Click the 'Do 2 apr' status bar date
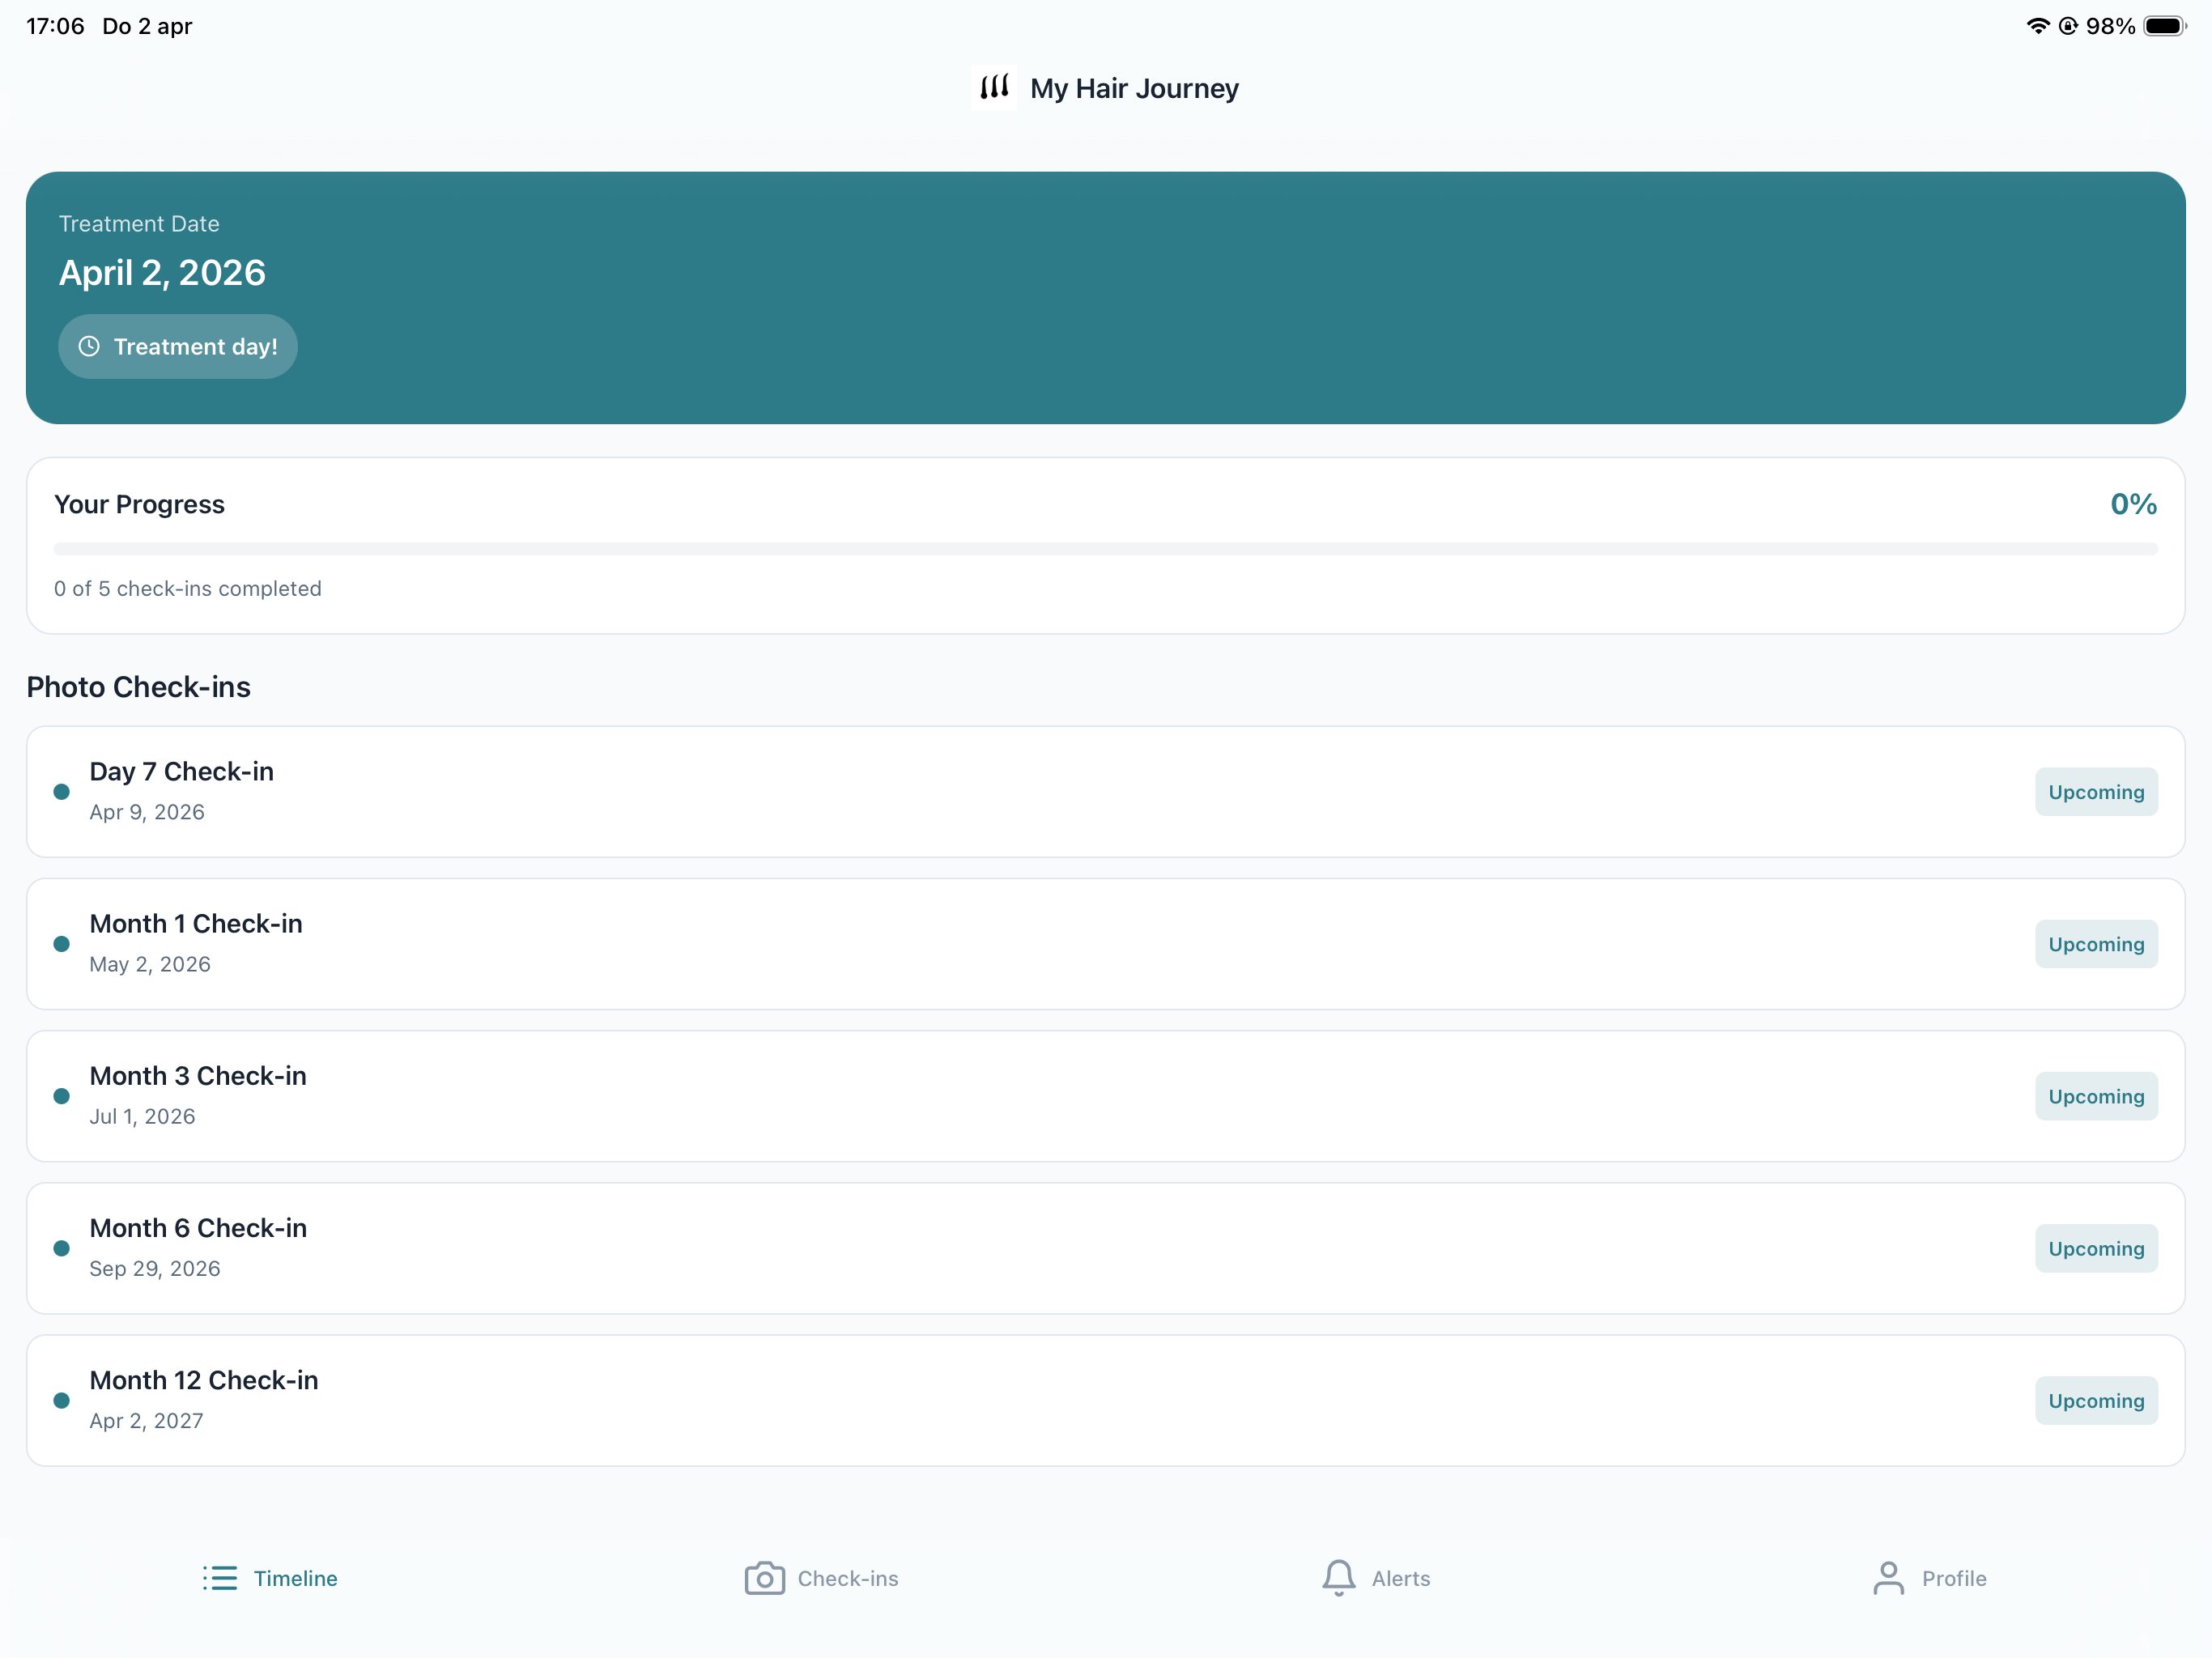 point(147,26)
